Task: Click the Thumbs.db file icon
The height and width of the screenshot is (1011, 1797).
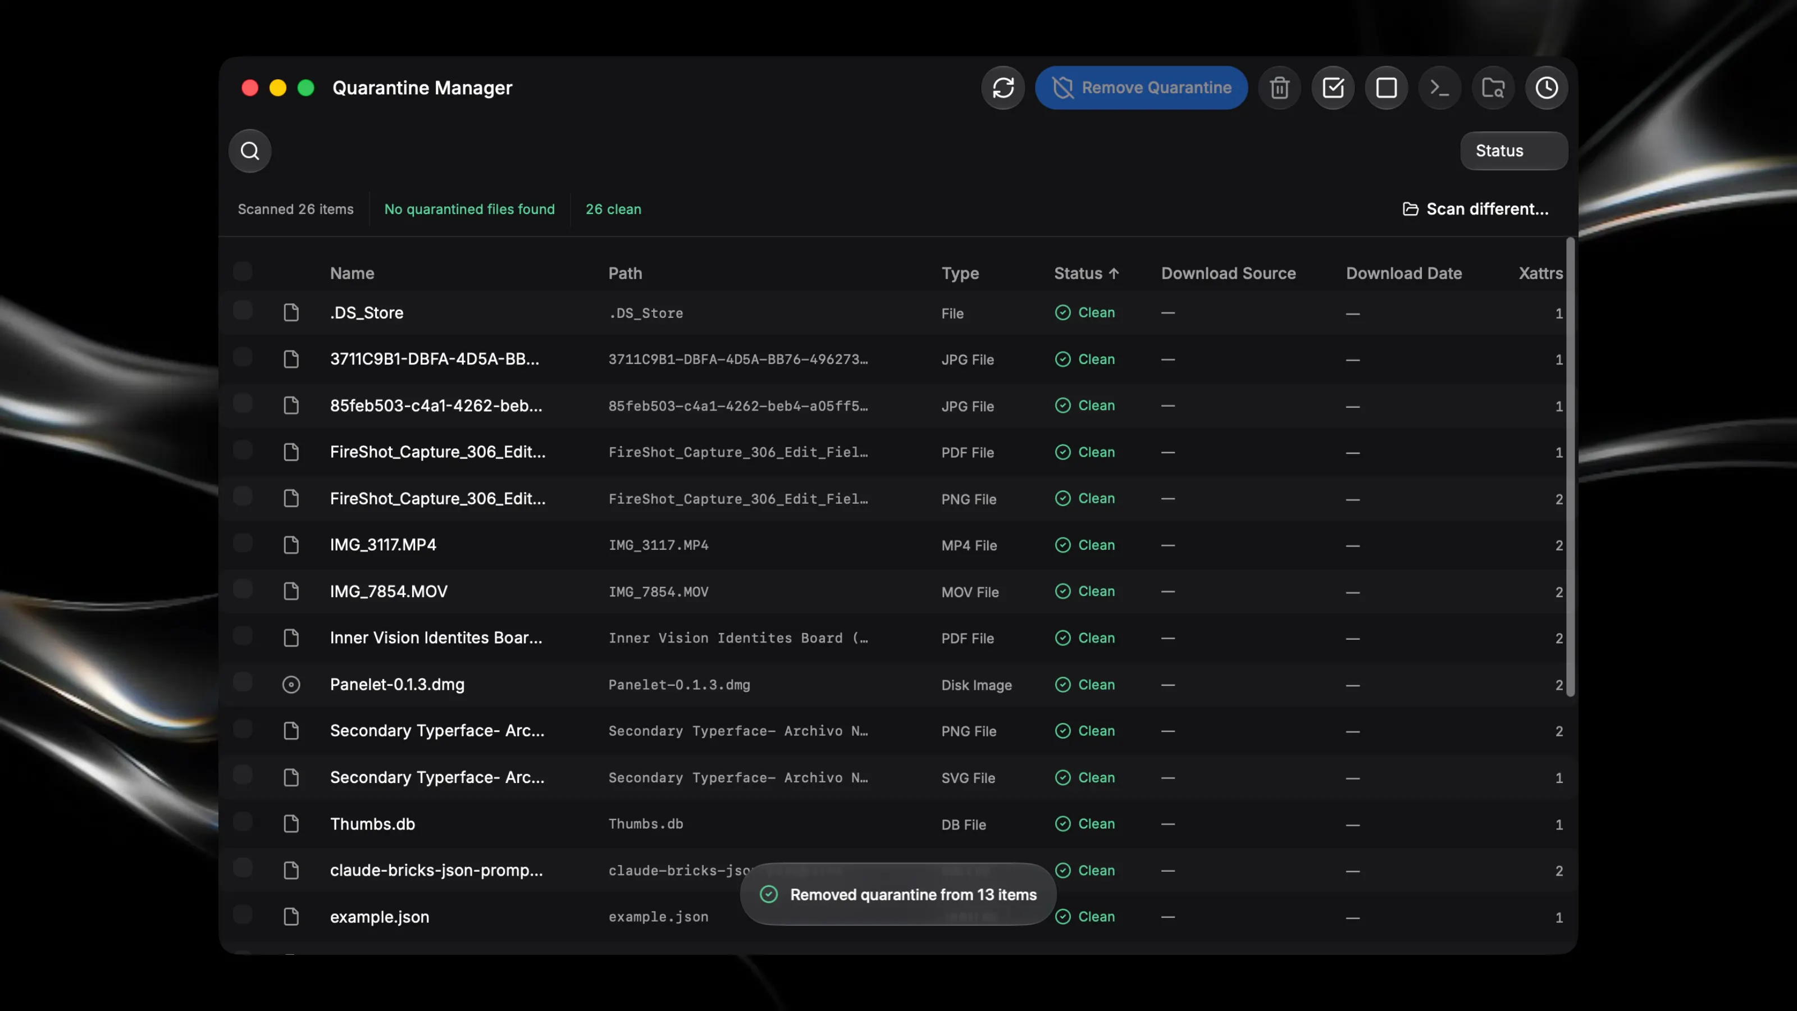Action: tap(291, 824)
